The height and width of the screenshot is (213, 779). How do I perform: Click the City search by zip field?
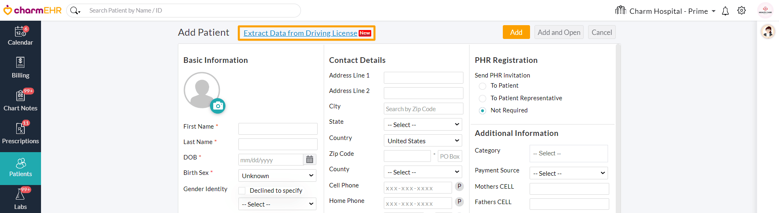pos(423,109)
